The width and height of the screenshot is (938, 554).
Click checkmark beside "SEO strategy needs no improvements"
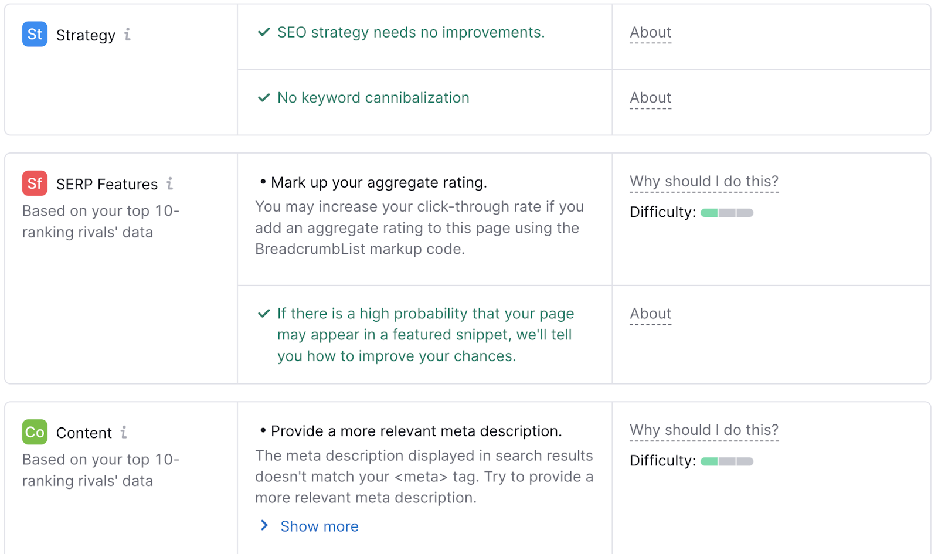tap(263, 33)
